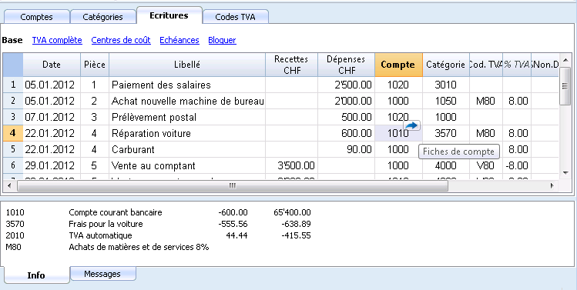The width and height of the screenshot is (577, 290).
Task: Click category cell 3010
Action: [x=445, y=85]
